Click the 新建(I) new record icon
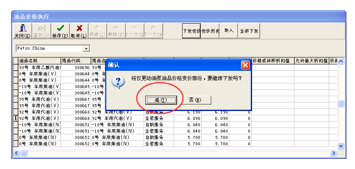This screenshot has height=169, width=355. pyautogui.click(x=97, y=31)
